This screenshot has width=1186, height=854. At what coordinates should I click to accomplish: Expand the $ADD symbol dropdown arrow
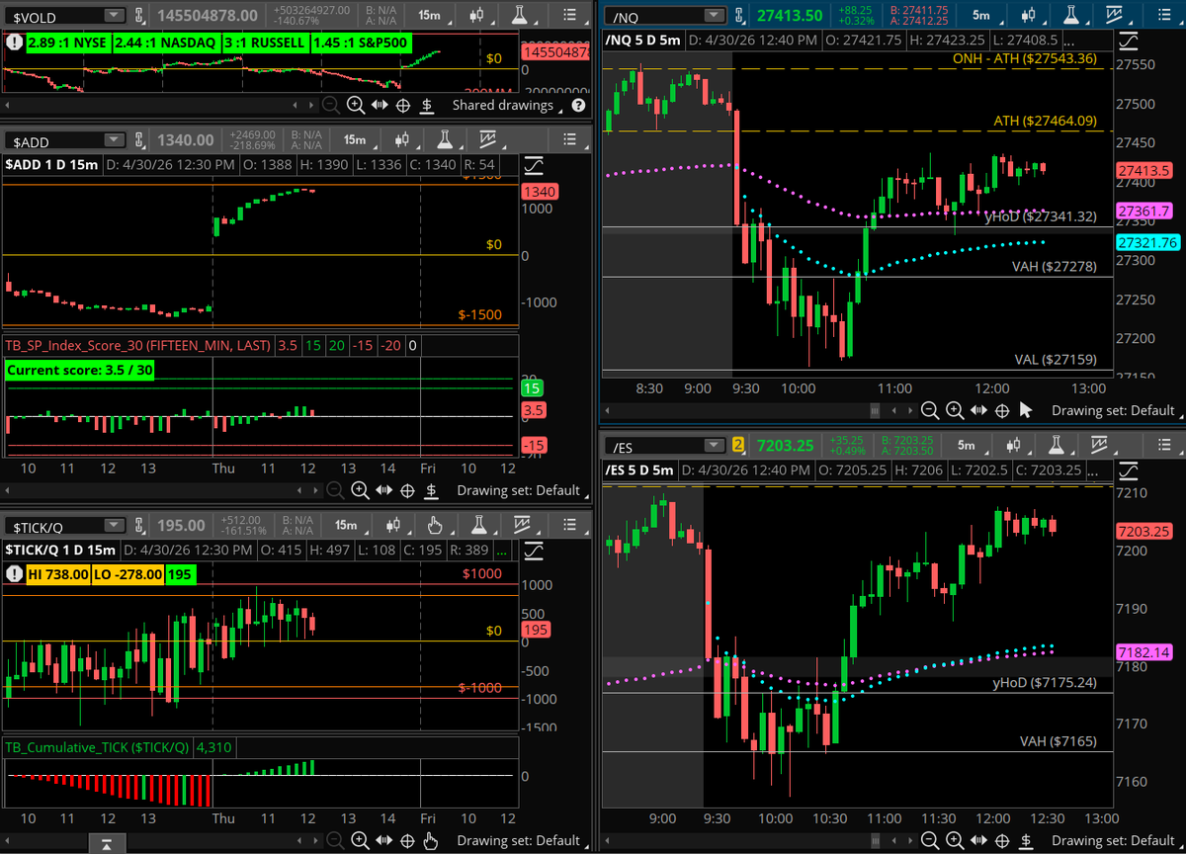[116, 140]
